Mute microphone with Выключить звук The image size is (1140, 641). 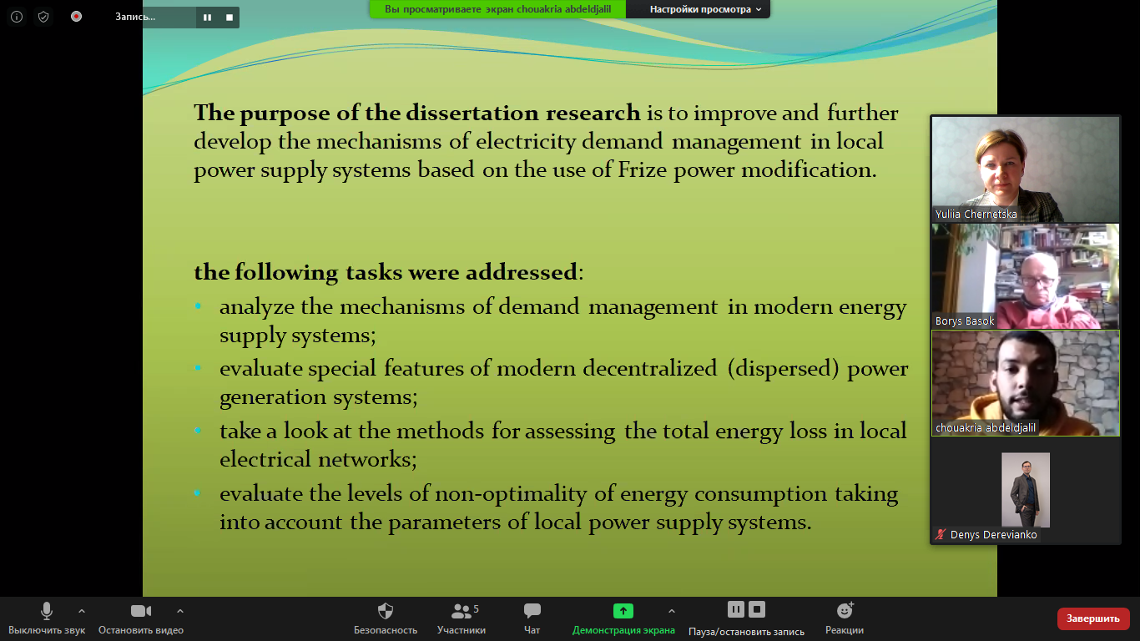[47, 618]
